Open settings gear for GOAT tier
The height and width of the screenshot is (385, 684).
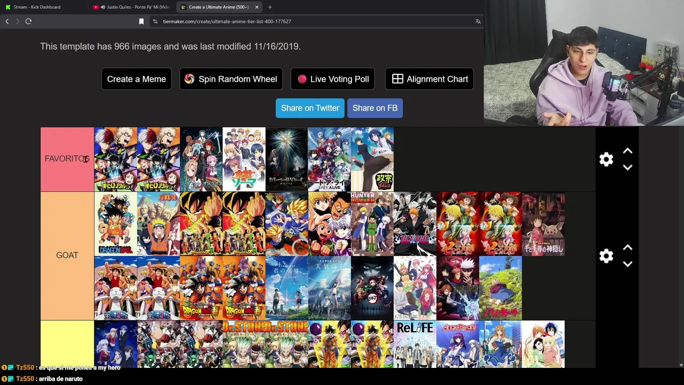(x=606, y=256)
